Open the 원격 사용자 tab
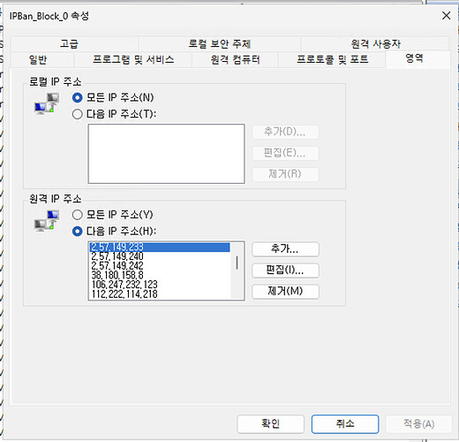 click(375, 44)
